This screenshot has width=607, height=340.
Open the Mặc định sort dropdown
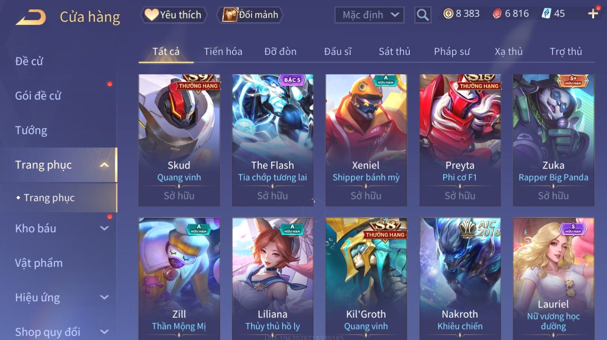tap(370, 15)
